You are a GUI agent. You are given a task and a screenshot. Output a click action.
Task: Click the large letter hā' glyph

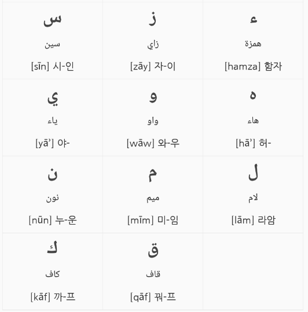[x=252, y=95]
